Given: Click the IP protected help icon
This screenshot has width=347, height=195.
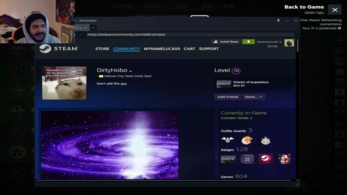Looking at the screenshot, I should 339,28.
